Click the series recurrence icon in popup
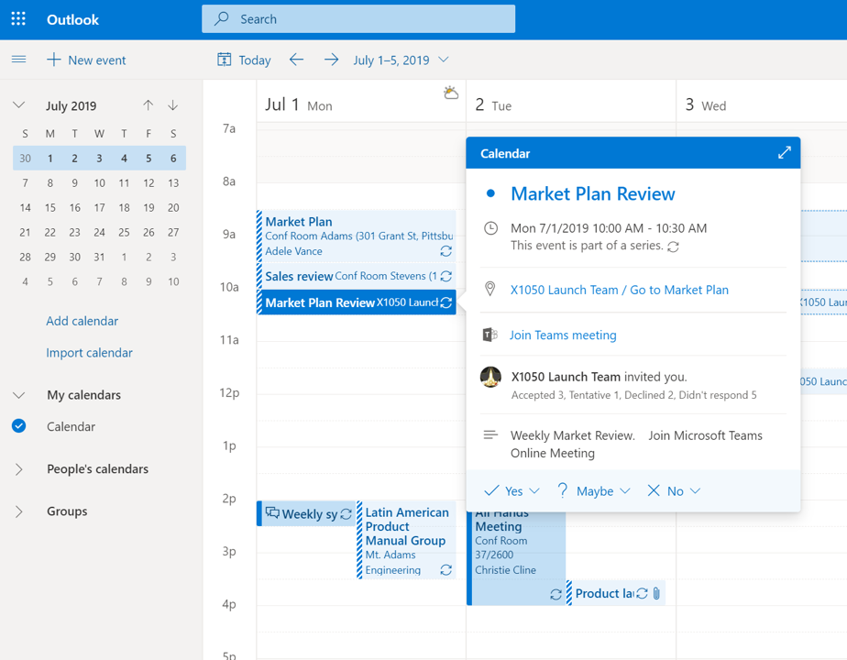The width and height of the screenshot is (847, 660). pos(673,247)
